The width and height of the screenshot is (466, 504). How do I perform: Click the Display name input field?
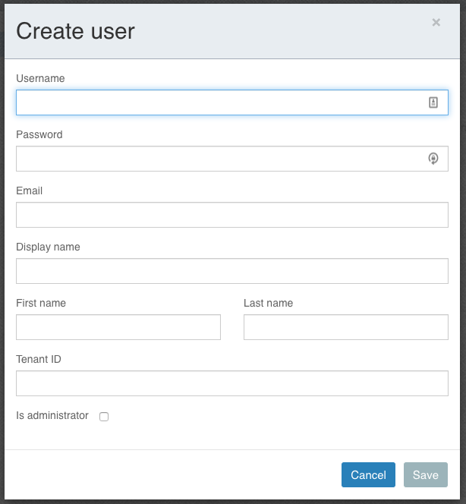[232, 271]
